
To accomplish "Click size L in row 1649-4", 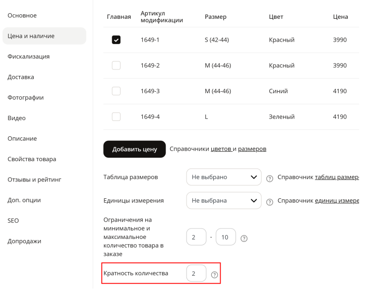I will tap(206, 117).
